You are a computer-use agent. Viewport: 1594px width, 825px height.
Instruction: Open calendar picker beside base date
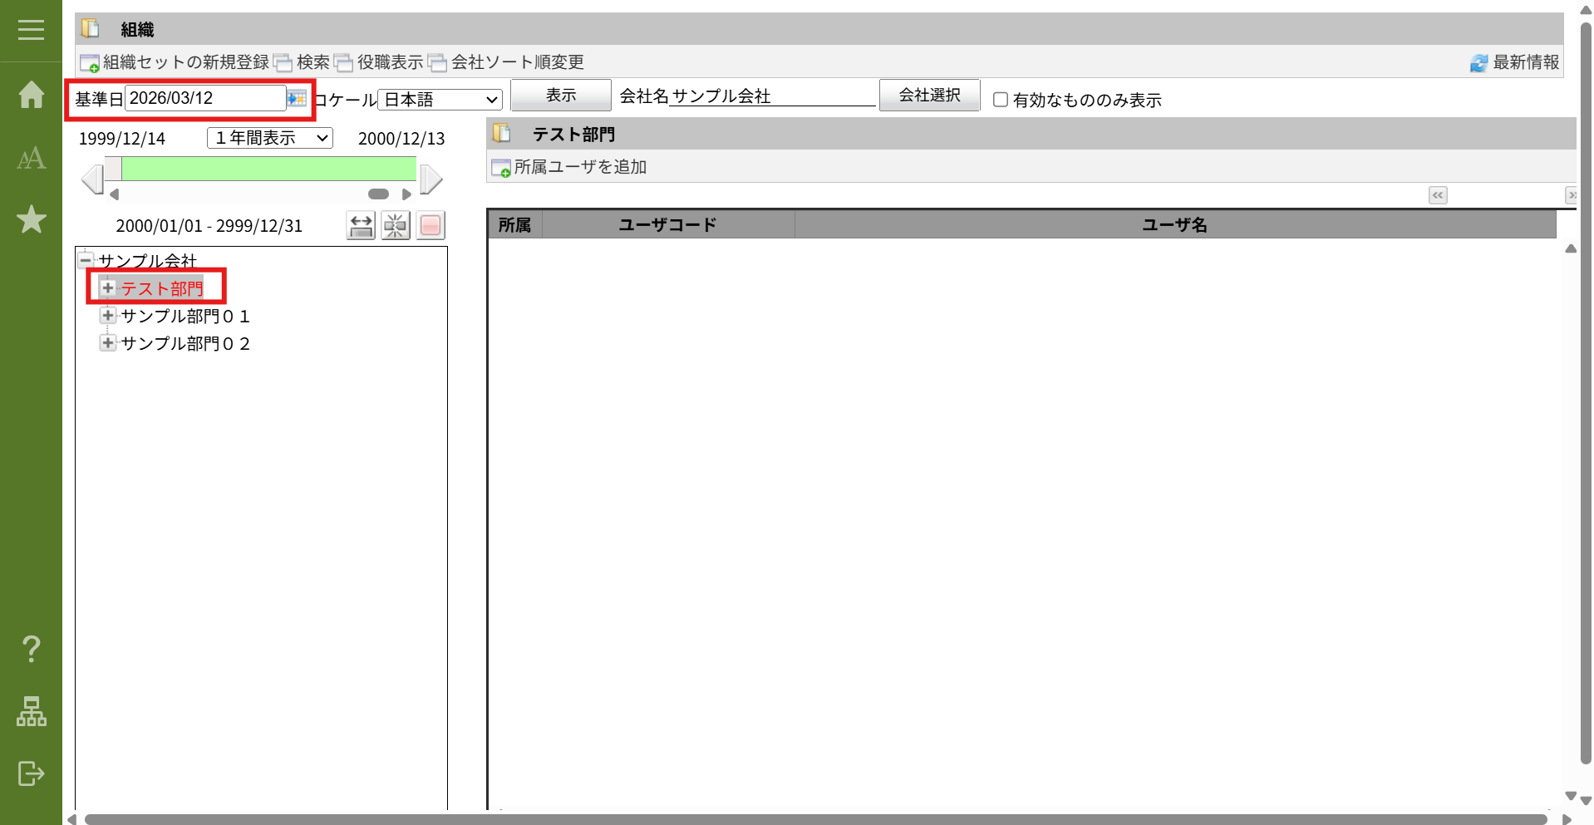tap(297, 99)
